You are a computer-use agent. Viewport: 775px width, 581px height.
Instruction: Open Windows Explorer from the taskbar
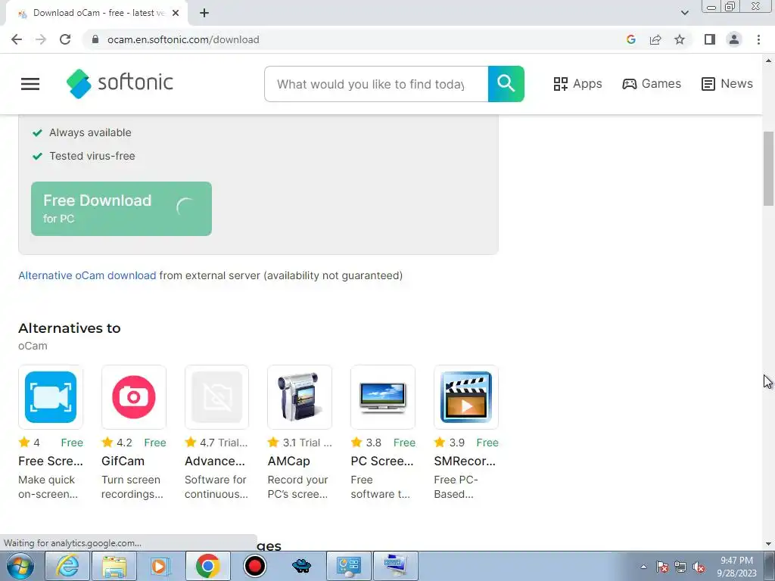(114, 566)
